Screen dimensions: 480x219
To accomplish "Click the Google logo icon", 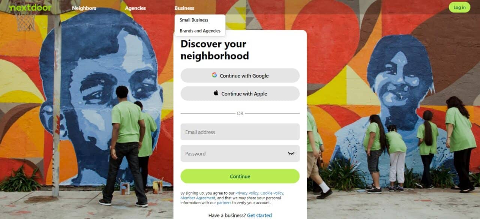I will point(214,75).
